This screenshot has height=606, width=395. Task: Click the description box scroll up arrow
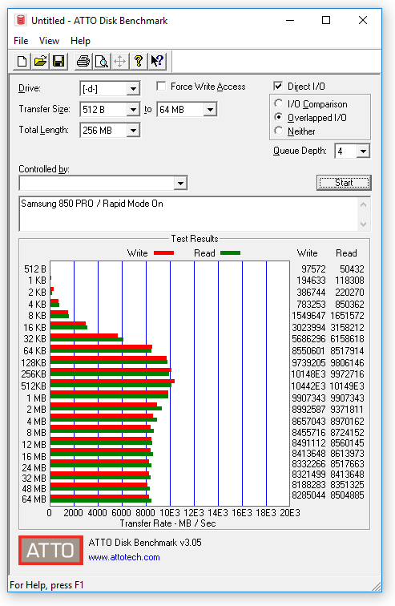[363, 204]
